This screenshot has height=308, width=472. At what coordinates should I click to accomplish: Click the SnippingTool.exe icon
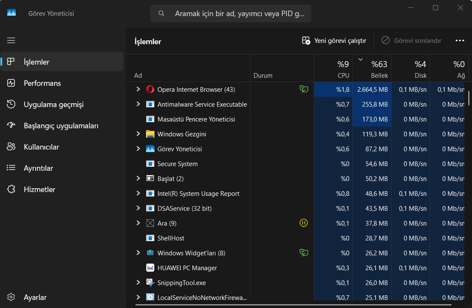tap(150, 283)
